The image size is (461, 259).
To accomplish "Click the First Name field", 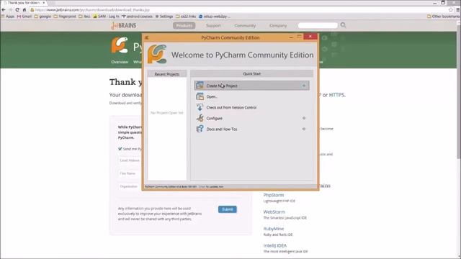I will [130, 173].
